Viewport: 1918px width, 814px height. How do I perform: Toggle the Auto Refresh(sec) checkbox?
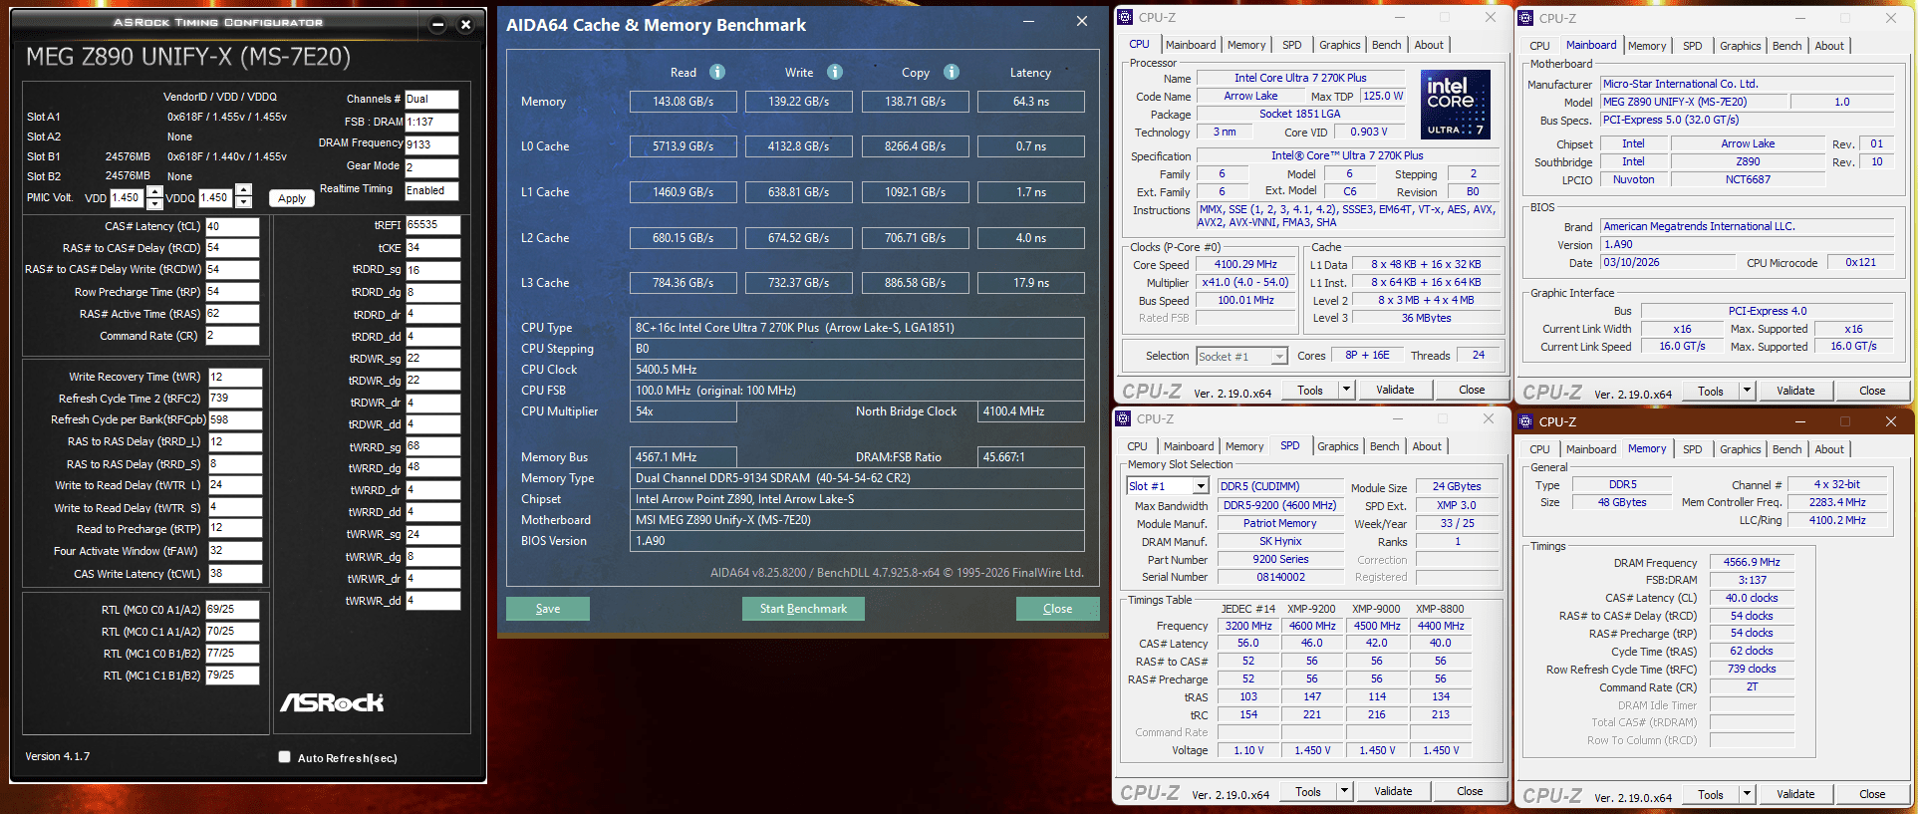[285, 757]
